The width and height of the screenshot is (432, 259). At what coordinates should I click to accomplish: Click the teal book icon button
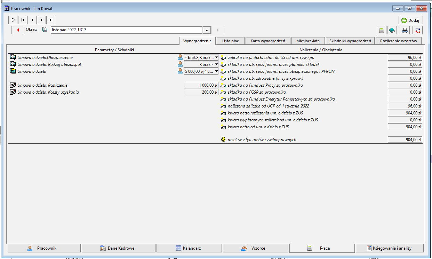coord(392,30)
